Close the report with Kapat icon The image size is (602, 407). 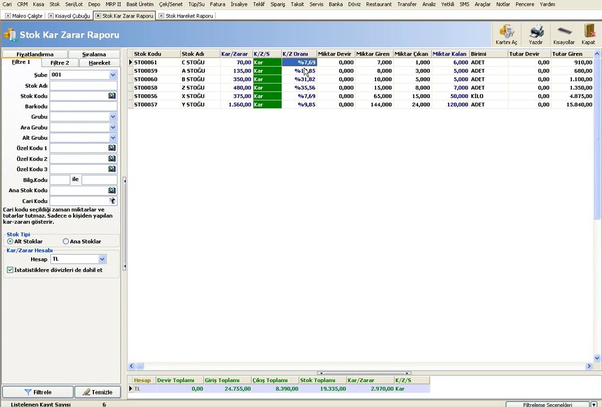tap(588, 34)
